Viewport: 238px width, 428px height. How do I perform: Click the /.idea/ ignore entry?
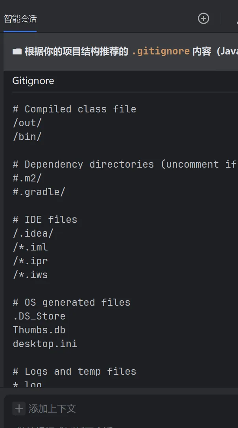(33, 234)
